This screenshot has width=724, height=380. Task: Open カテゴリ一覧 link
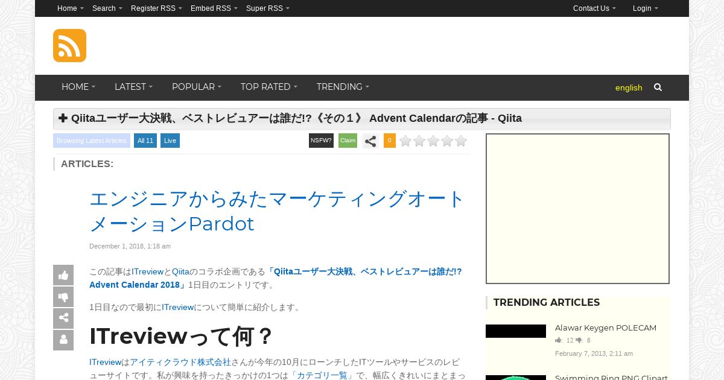322,375
